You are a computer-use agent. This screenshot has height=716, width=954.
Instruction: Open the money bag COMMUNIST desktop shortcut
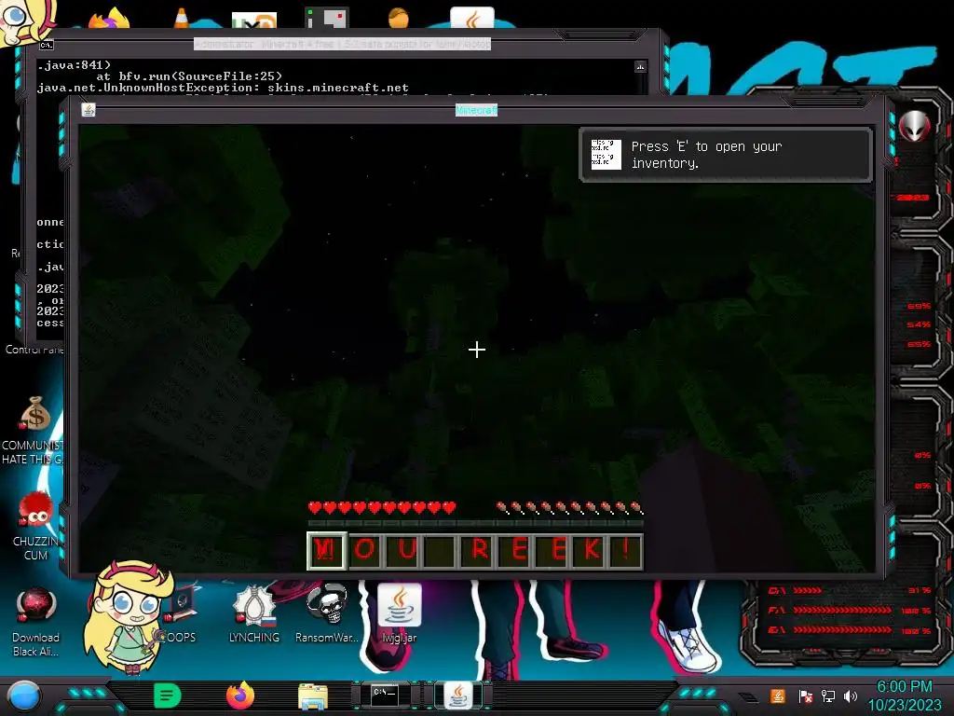click(x=34, y=431)
